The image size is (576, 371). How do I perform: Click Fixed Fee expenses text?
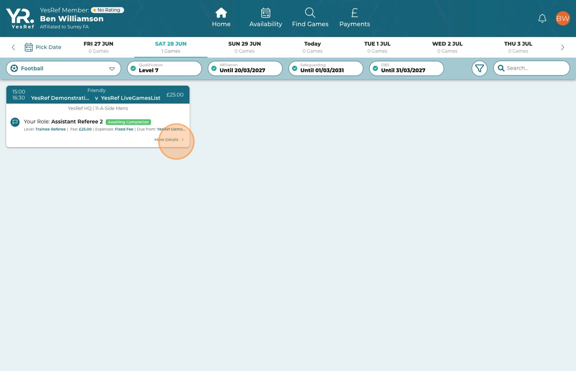pyautogui.click(x=124, y=130)
